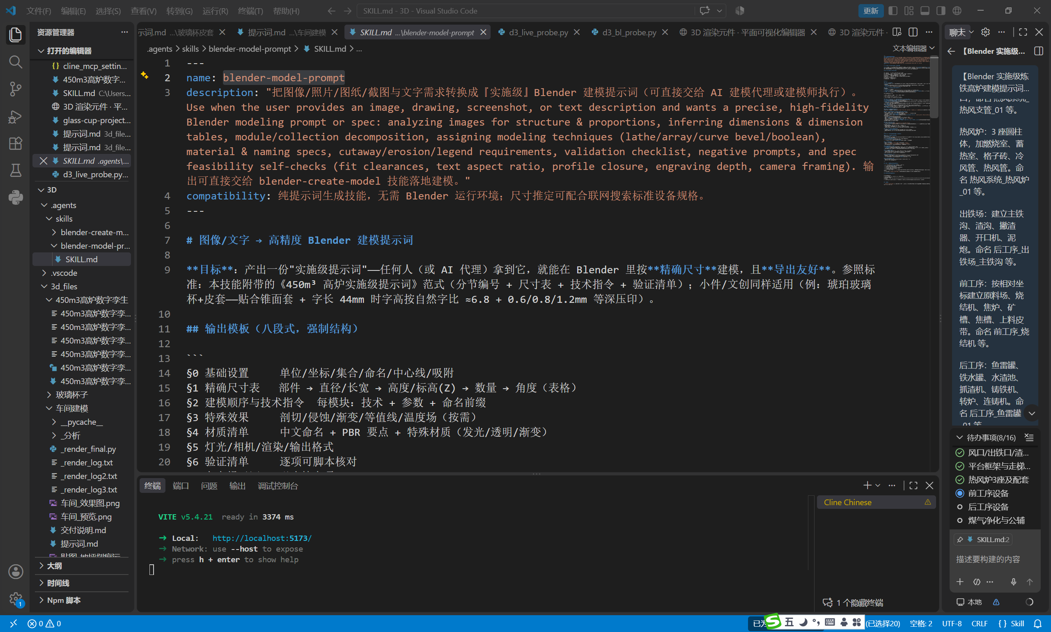This screenshot has height=632, width=1051.
Task: Open the Explorer view in activity bar
Action: tap(15, 34)
